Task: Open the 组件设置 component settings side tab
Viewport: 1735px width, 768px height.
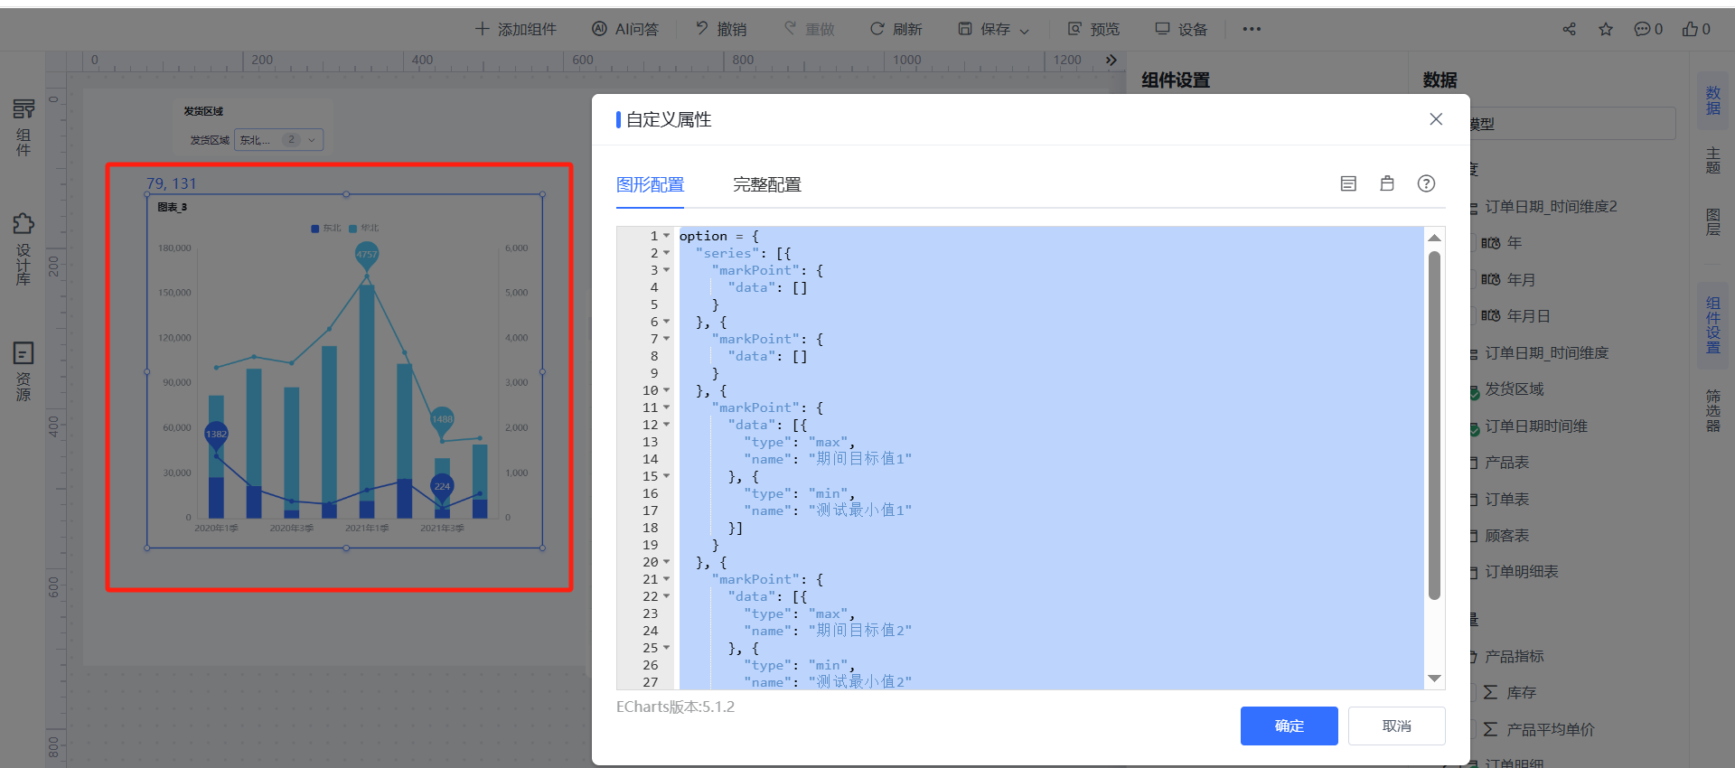Action: pos(1712,325)
